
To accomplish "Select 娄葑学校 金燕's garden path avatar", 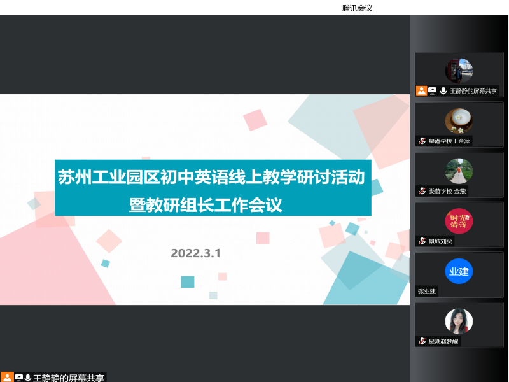I will point(459,171).
